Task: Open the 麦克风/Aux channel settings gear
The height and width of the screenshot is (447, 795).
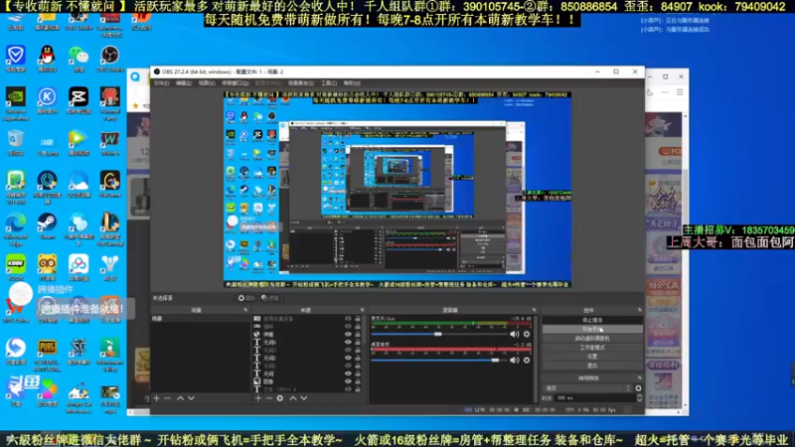Action: point(527,334)
